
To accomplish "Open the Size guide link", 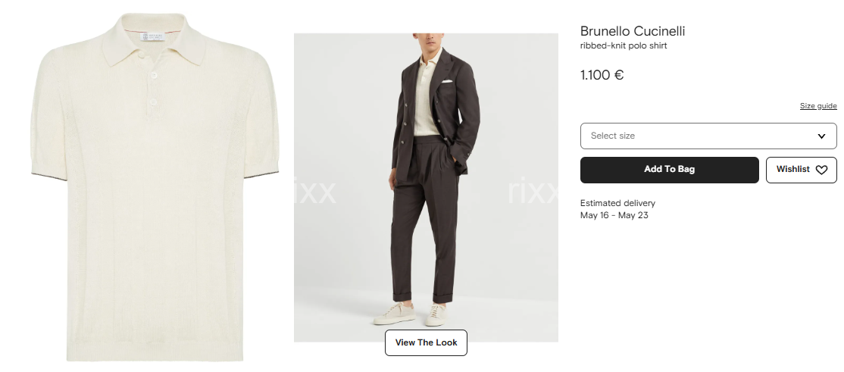I will pos(818,106).
